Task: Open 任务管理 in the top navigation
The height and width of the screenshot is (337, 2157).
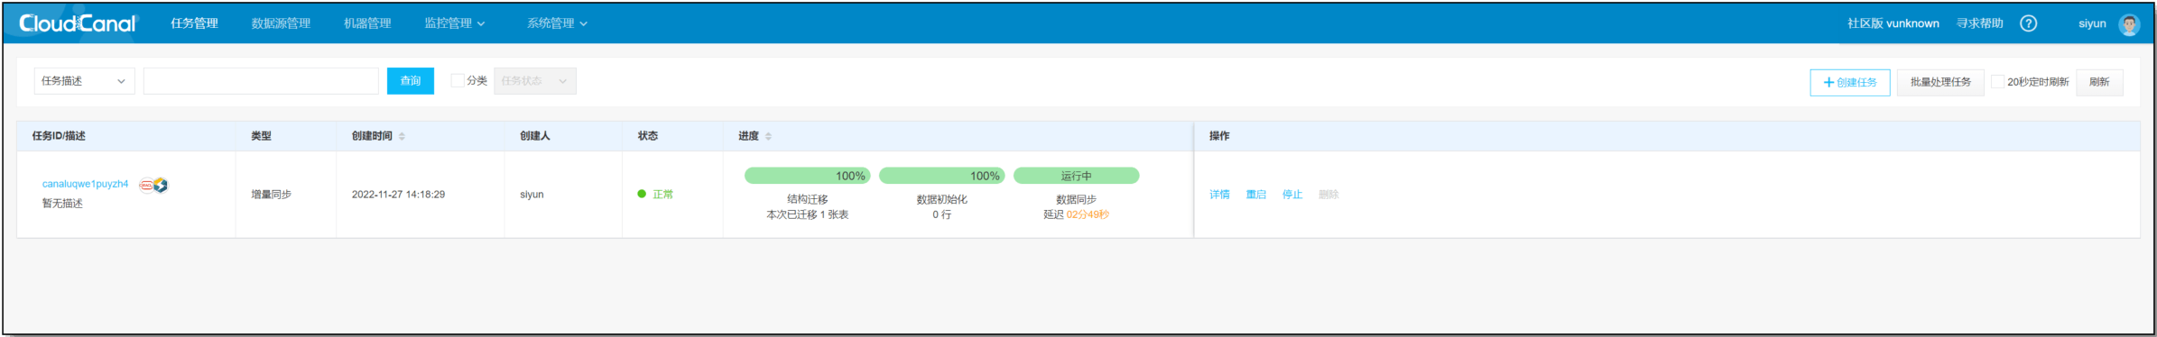Action: pyautogui.click(x=194, y=23)
